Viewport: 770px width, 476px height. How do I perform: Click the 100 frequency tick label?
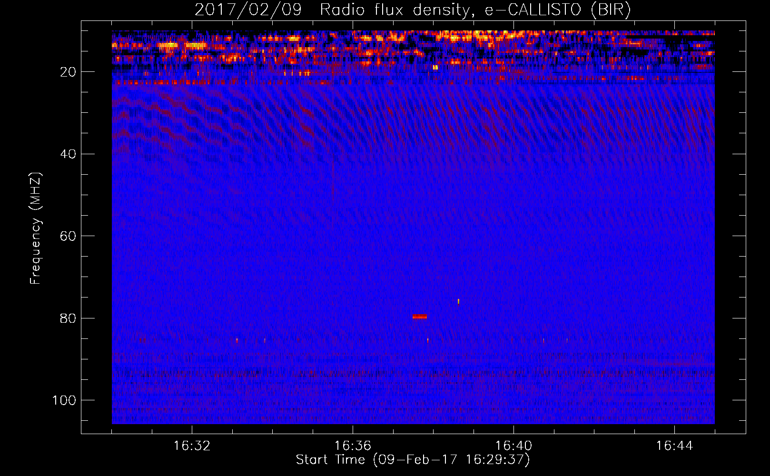(x=64, y=400)
